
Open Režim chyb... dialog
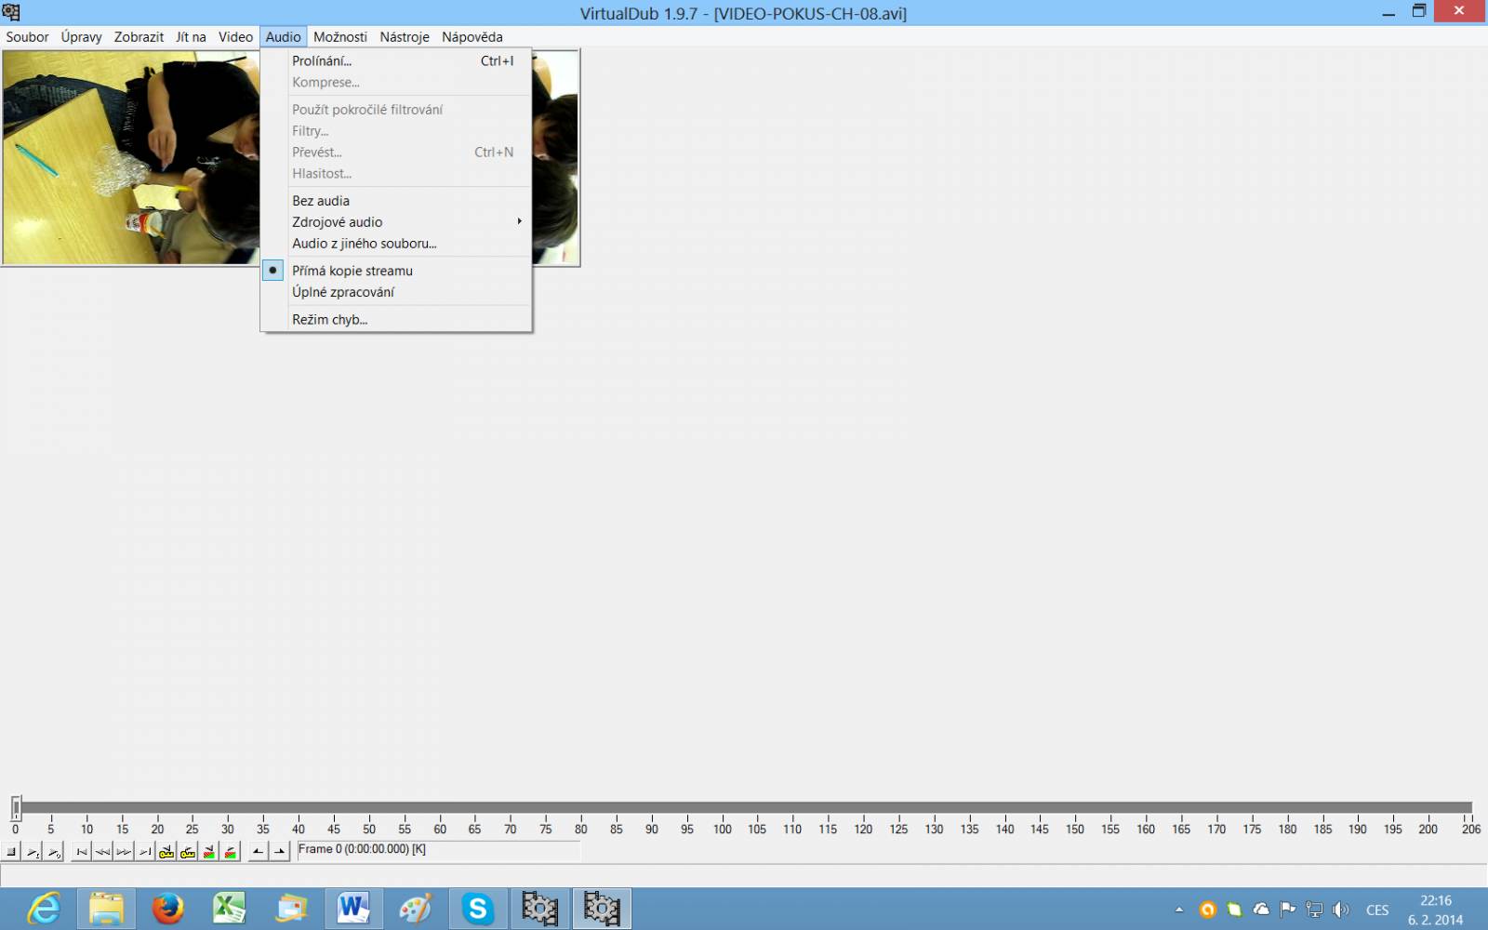tap(397, 319)
